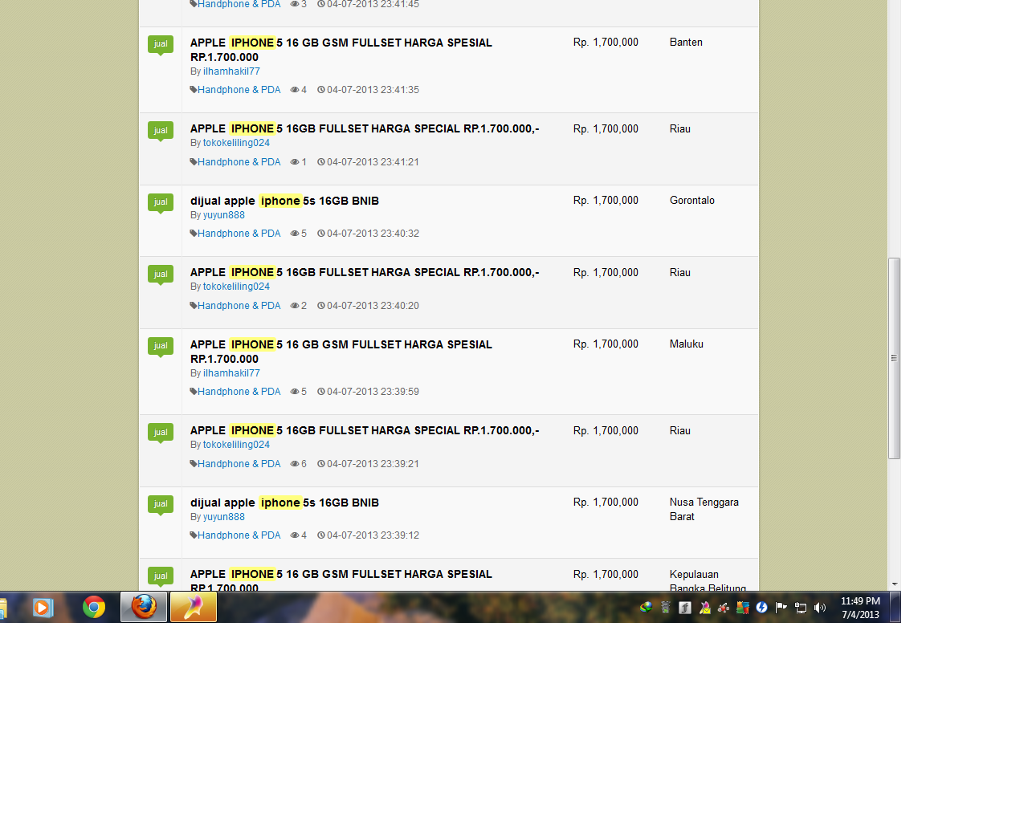Click the jual badge of the Banten listing
This screenshot has width=1028, height=822.
161,44
